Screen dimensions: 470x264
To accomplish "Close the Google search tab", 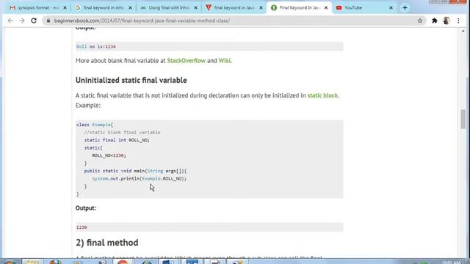I will [x=131, y=8].
